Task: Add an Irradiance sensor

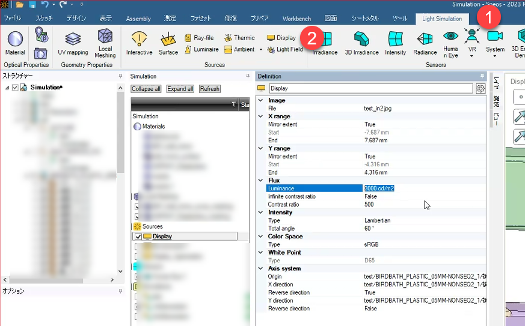Action: 325,43
